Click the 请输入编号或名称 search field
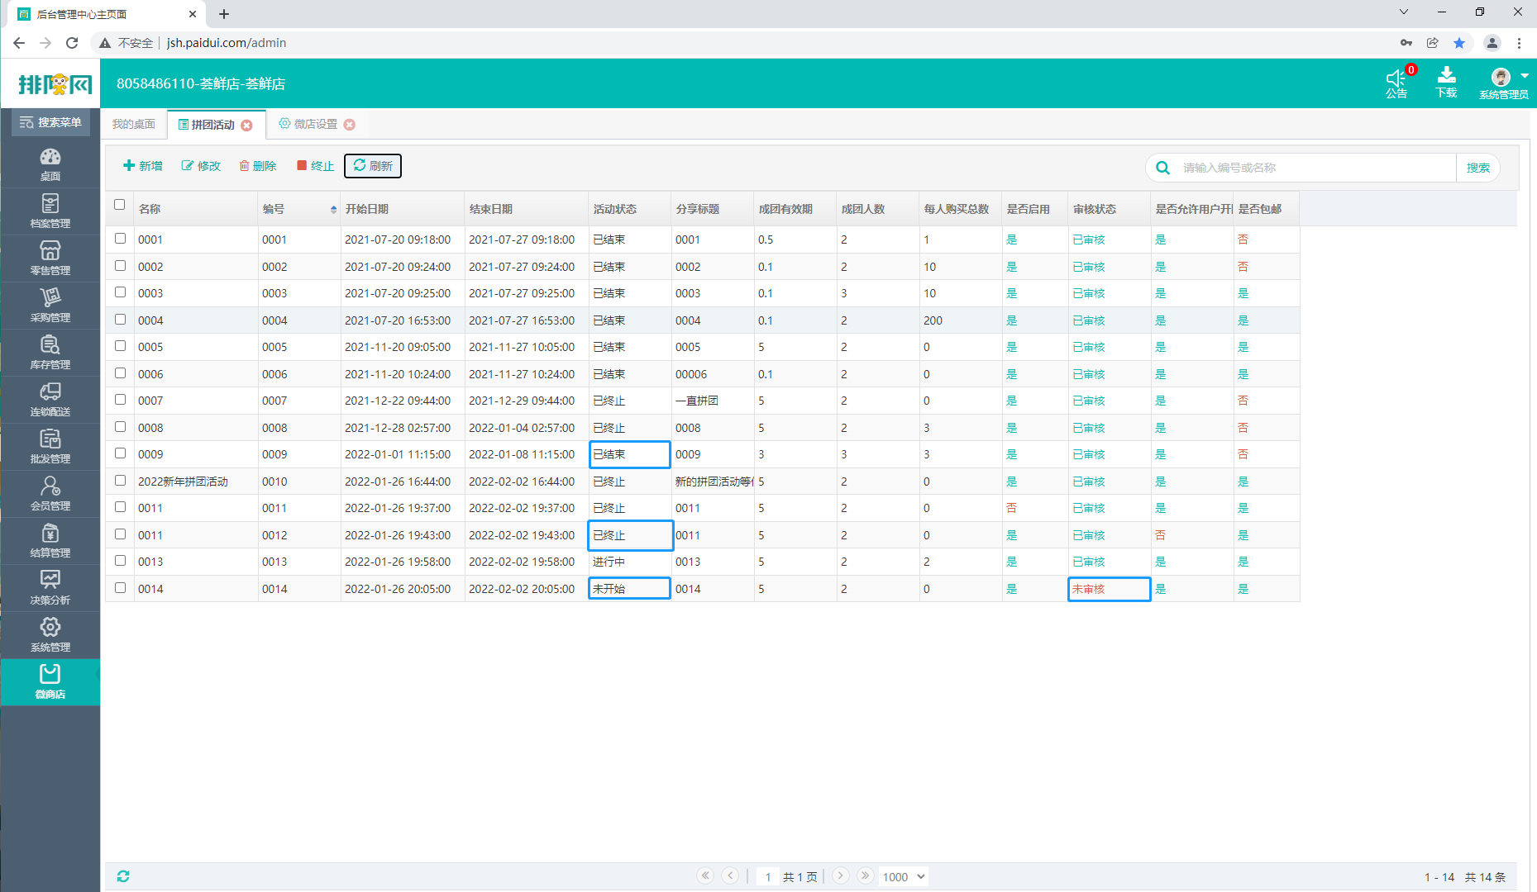This screenshot has width=1537, height=892. tap(1318, 168)
